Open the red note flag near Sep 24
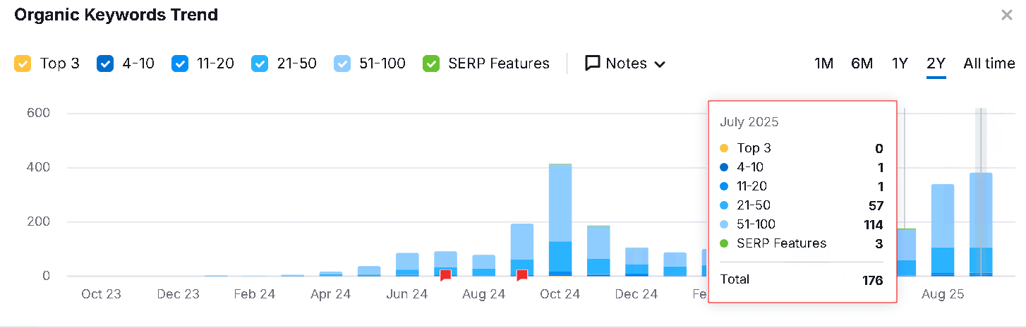Screen dimensions: 1026x328 coord(521,275)
